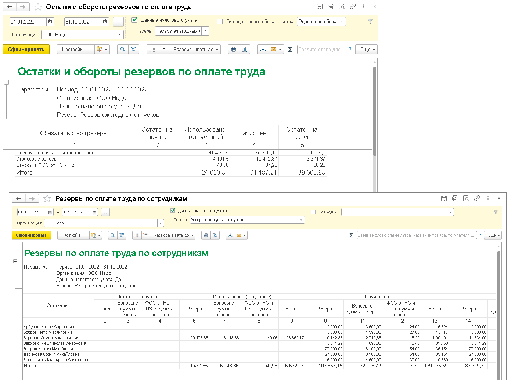This screenshot has width=508, height=381.
Task: Click funnel filter icon in upper report window
Action: click(370, 21)
